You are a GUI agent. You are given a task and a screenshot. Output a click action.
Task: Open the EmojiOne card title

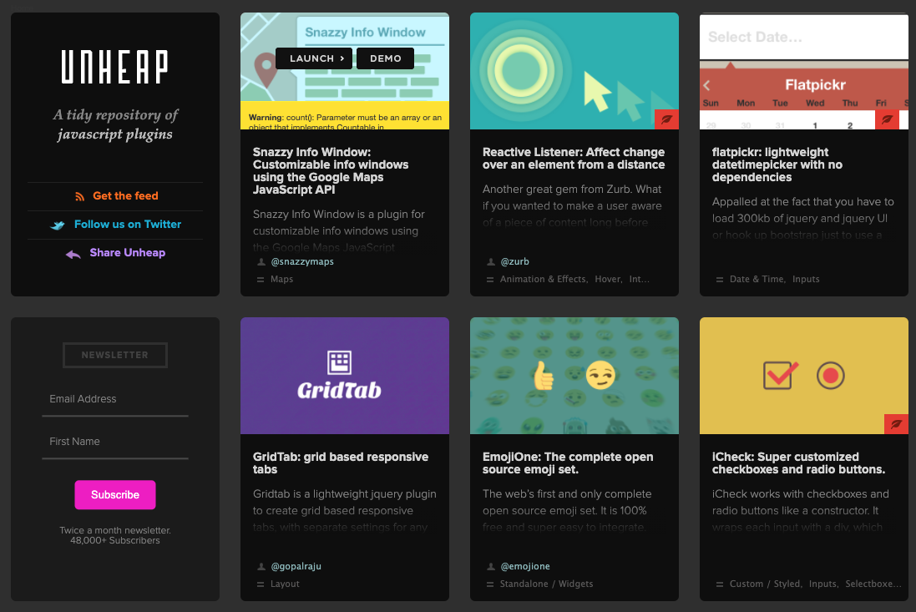(x=568, y=463)
